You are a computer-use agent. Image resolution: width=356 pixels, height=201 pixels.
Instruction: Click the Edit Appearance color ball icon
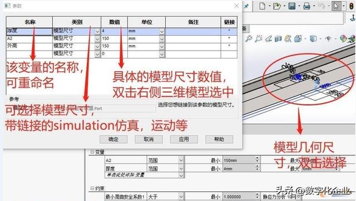[x=343, y=39]
